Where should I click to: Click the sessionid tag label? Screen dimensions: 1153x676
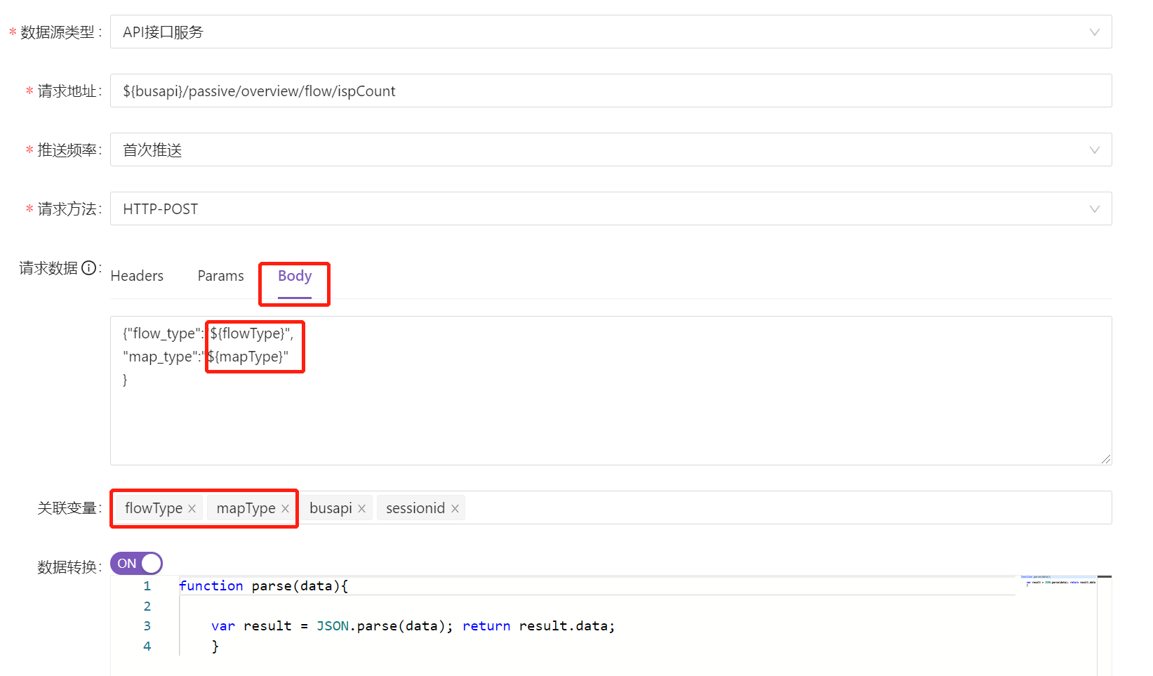[415, 508]
